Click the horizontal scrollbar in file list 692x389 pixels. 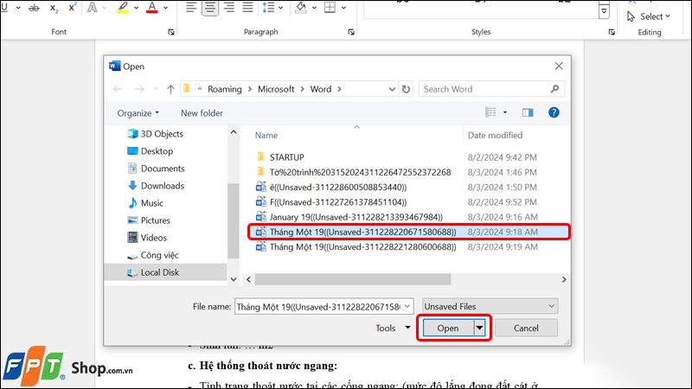tap(353, 279)
